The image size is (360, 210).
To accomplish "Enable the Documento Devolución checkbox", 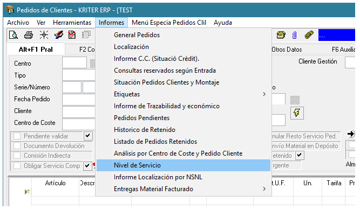I will pos(17,145).
